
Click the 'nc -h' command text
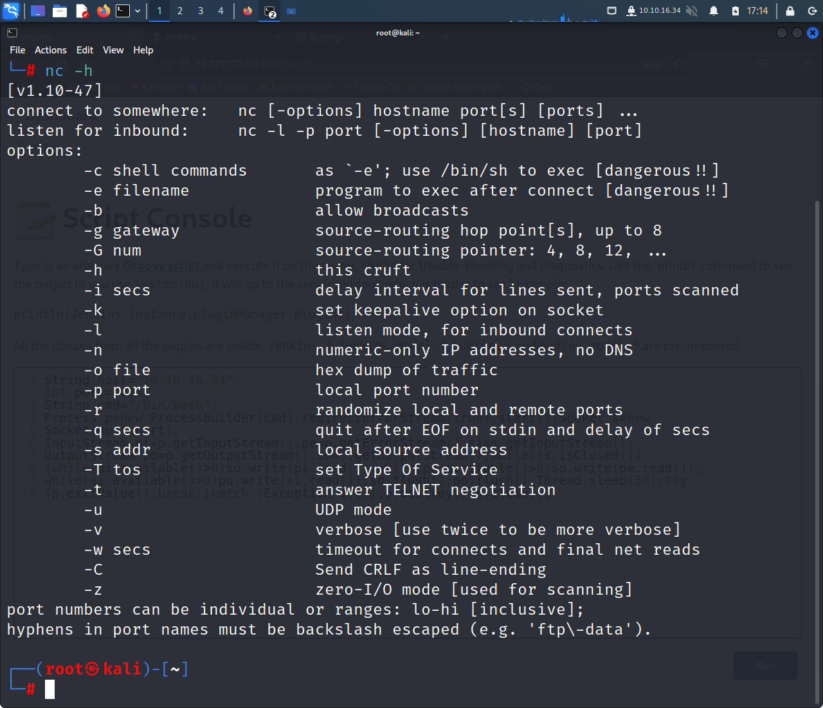[69, 71]
